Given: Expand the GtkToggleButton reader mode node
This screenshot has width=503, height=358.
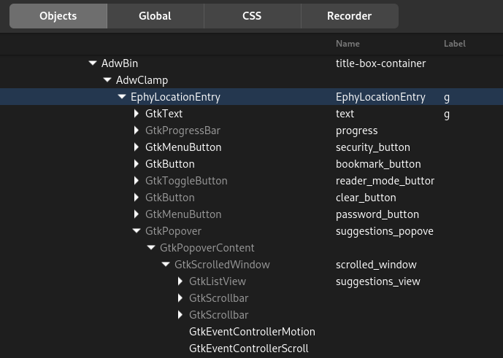Looking at the screenshot, I should [x=137, y=180].
